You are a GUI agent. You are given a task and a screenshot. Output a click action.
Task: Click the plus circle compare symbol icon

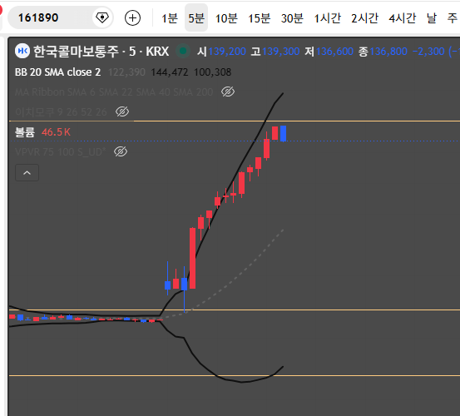(132, 18)
